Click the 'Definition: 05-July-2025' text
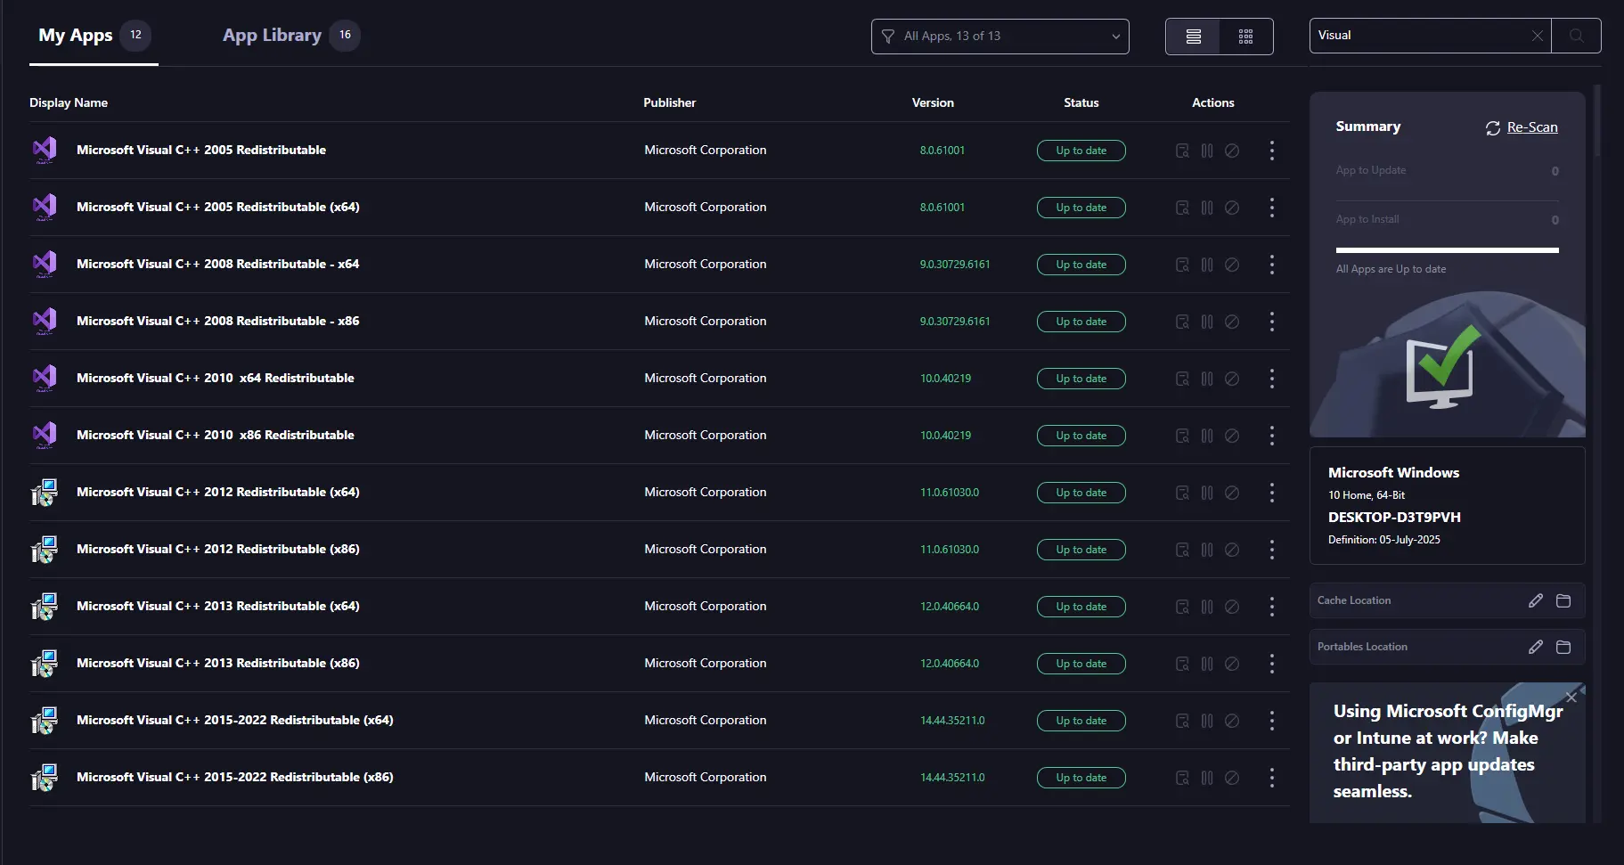The width and height of the screenshot is (1624, 865). (x=1383, y=540)
